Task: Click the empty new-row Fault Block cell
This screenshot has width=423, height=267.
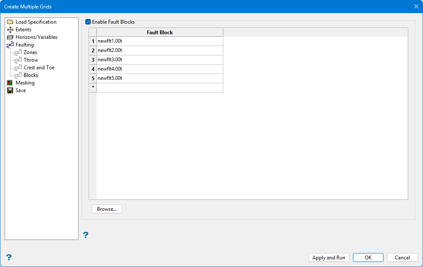Action: (160, 87)
